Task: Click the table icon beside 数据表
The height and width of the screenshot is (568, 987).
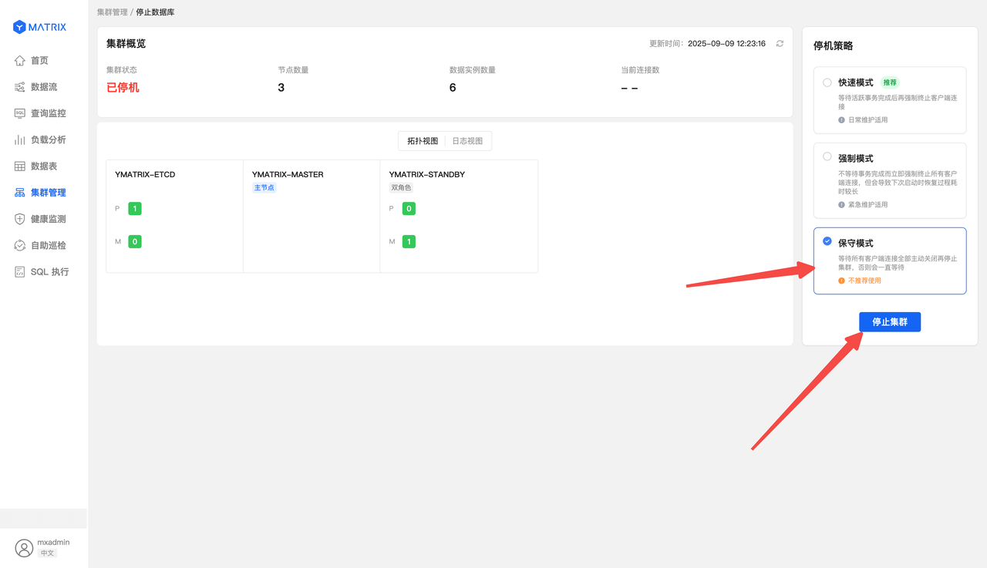Action: tap(20, 166)
